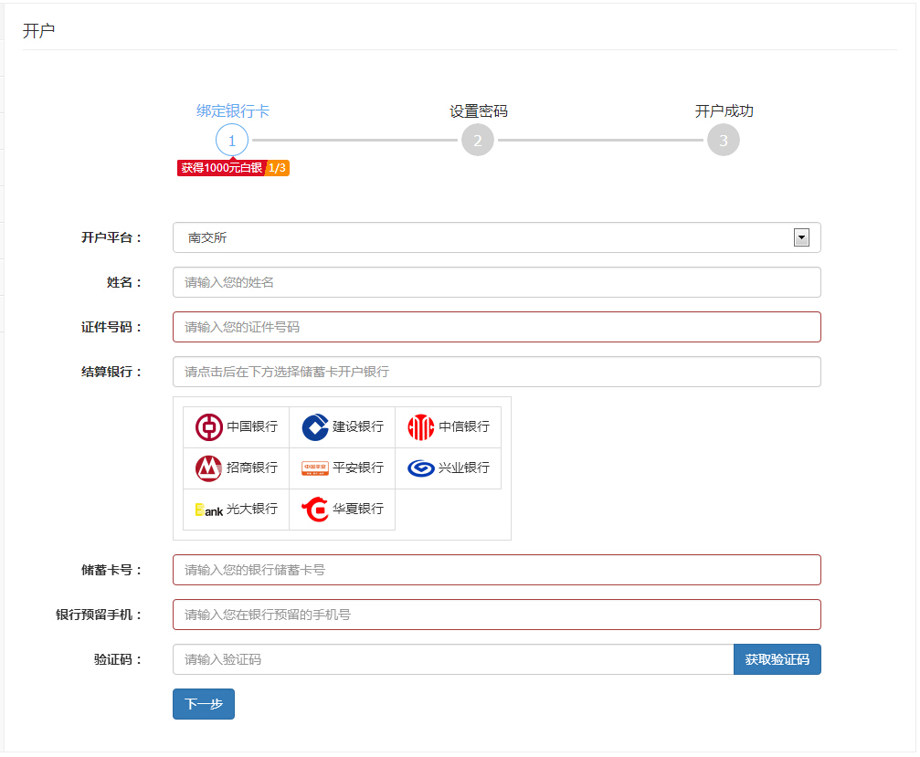Viewport: 920px width, 757px height.
Task: Jump to the 设置密码 step indicator
Action: coord(477,140)
